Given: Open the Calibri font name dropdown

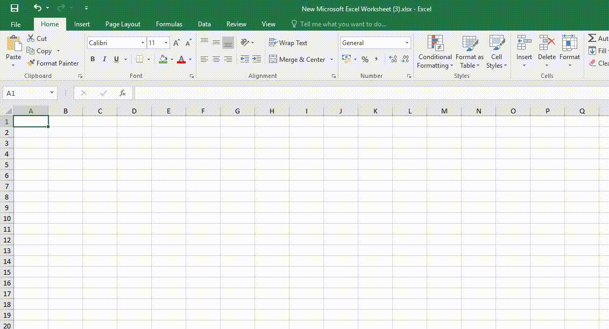Looking at the screenshot, I should pos(143,43).
